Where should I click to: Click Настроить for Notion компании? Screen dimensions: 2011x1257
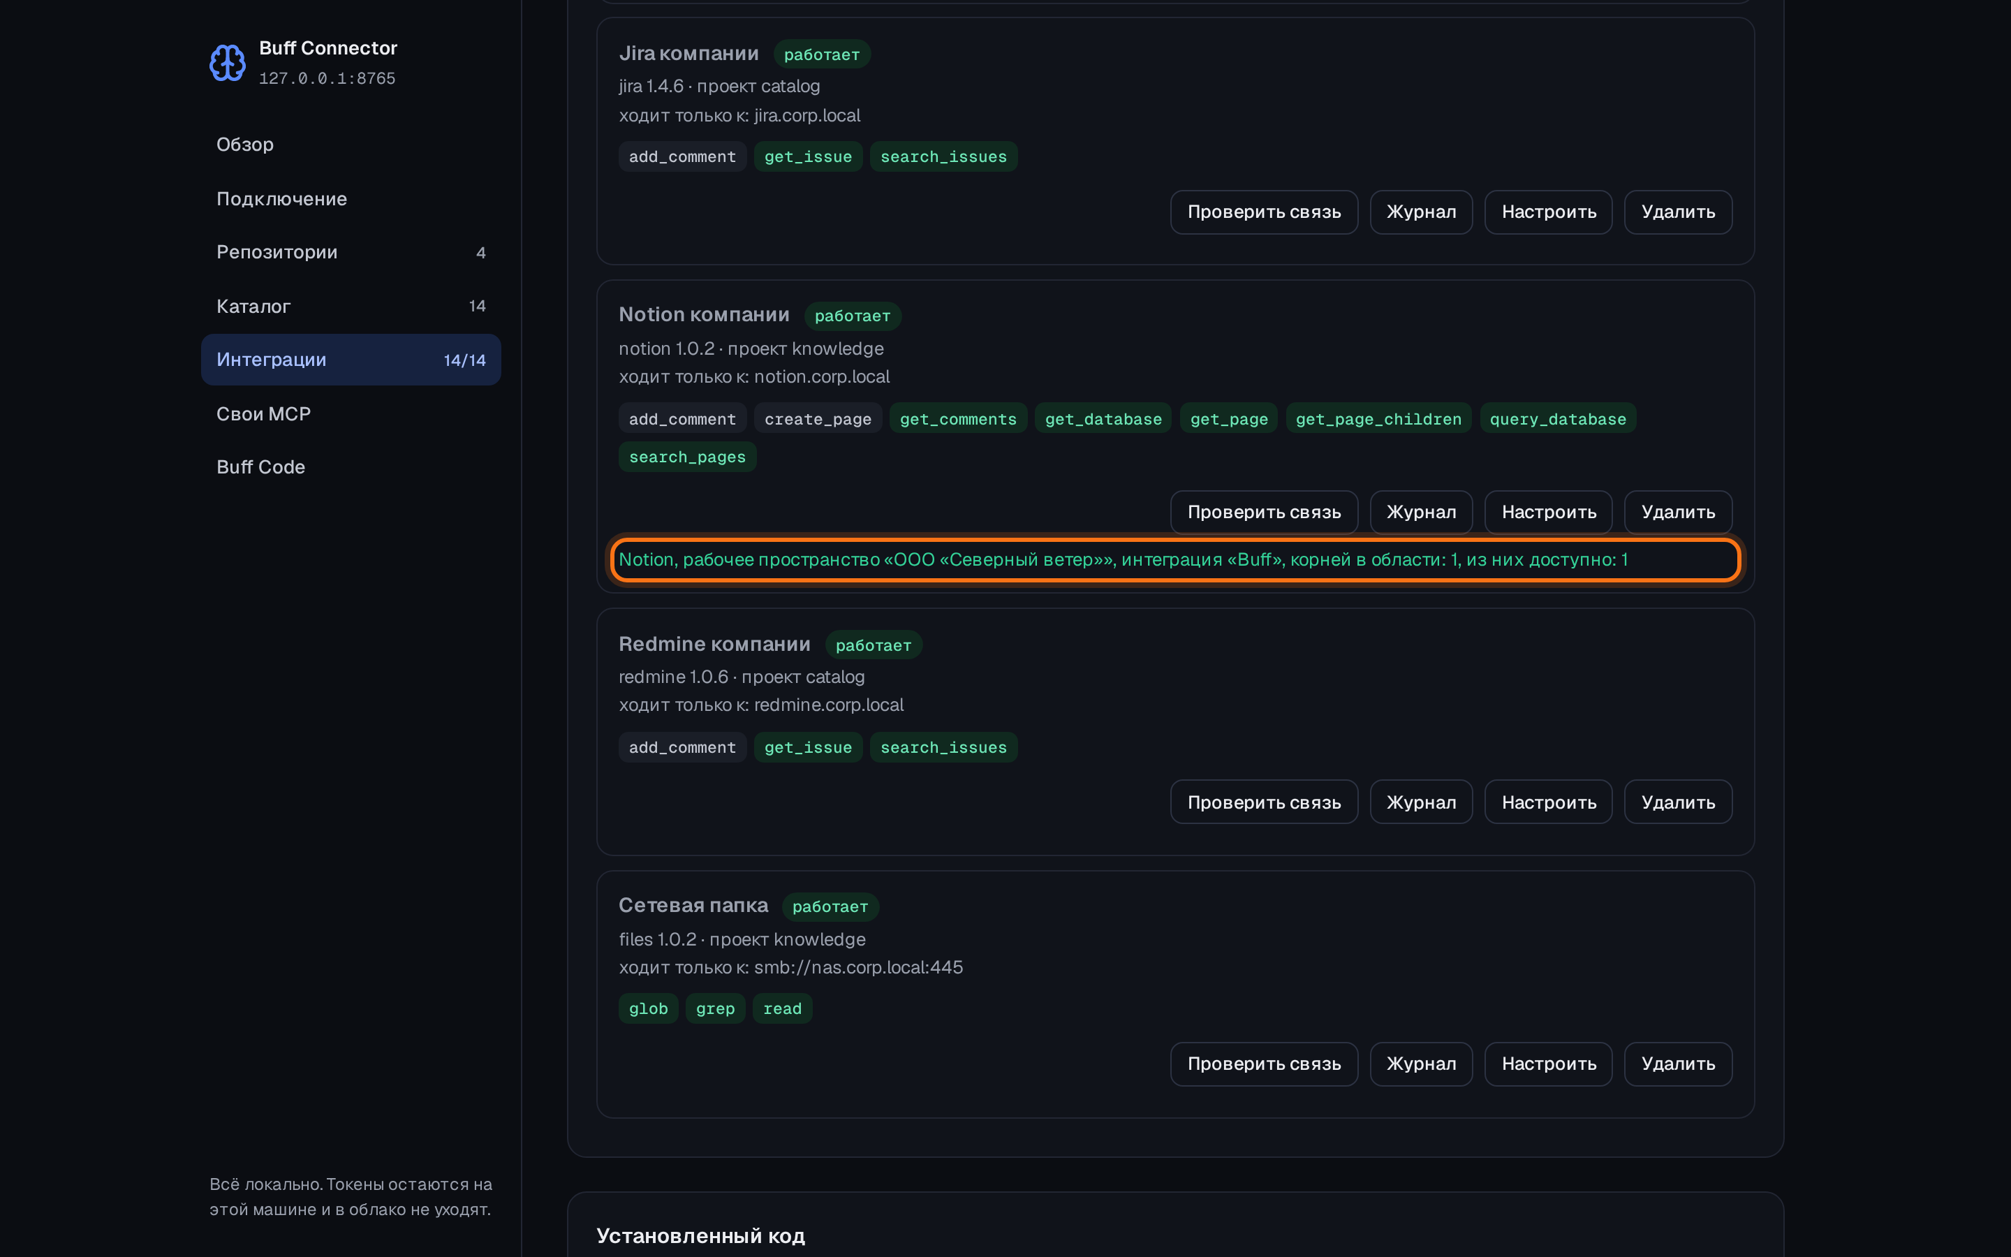click(x=1548, y=512)
